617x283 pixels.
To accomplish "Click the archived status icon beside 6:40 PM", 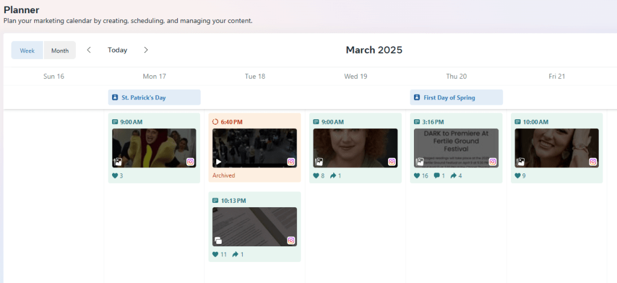I will pyautogui.click(x=215, y=122).
